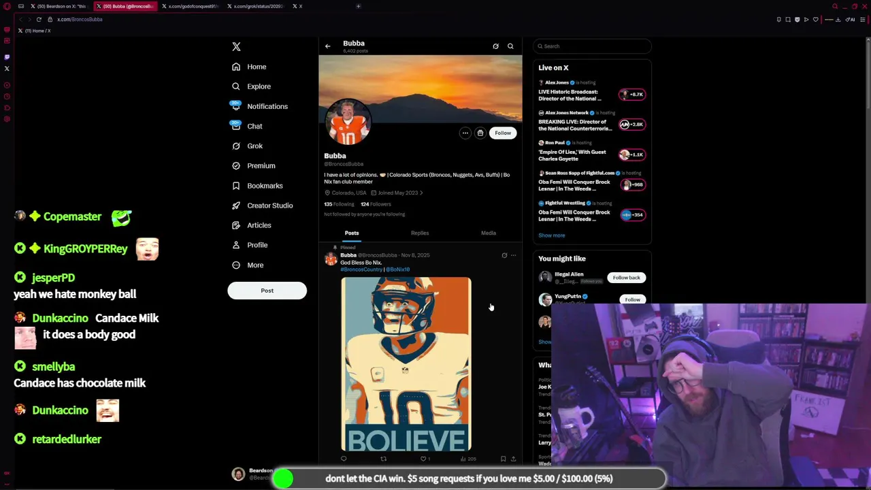Expand the Joined May 2023 details
Screen dimensions: 871x490
click(397, 193)
